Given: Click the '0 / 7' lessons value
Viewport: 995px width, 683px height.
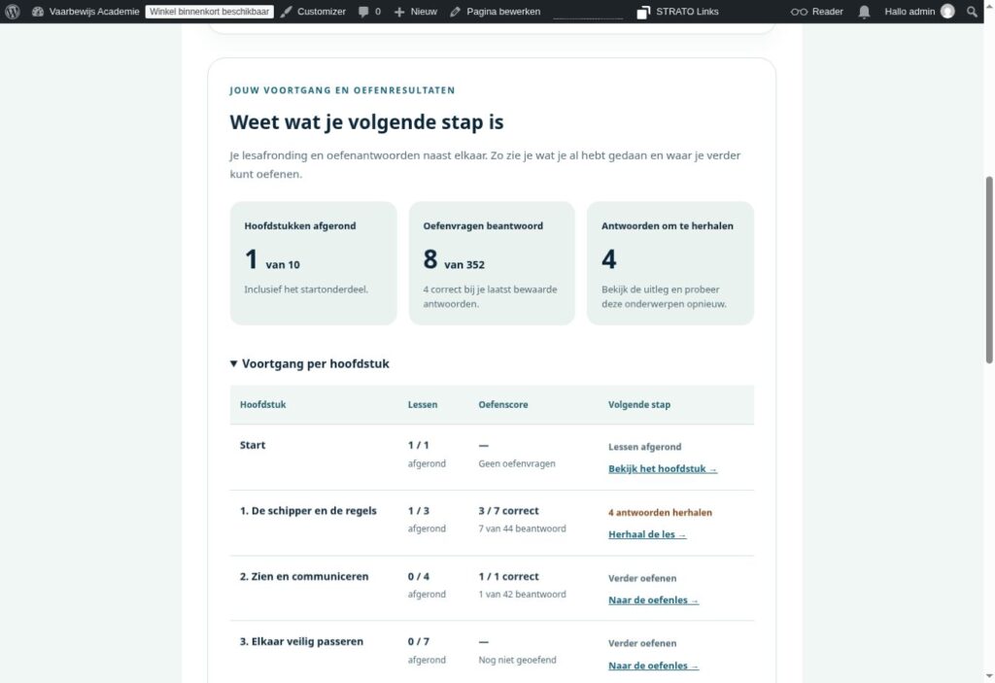Looking at the screenshot, I should tap(418, 642).
